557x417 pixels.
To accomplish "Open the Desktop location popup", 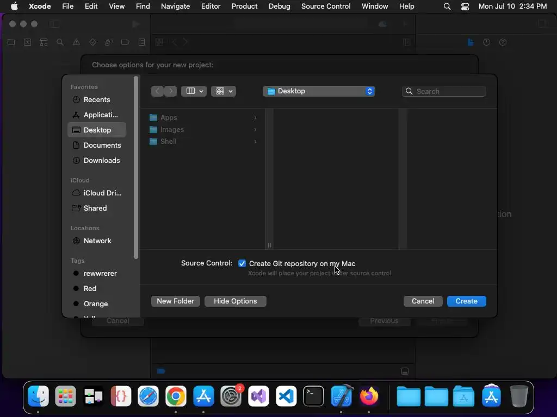I will tap(319, 91).
